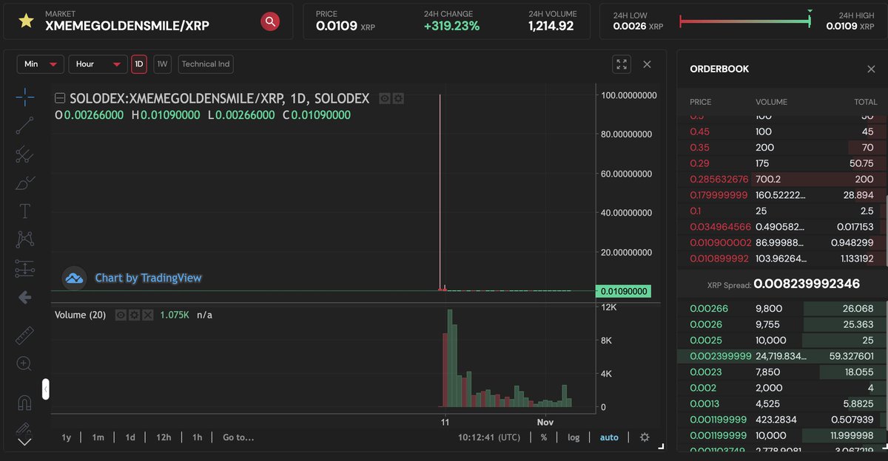This screenshot has height=461, width=888.
Task: Set chart range to 1m
Action: coord(98,437)
